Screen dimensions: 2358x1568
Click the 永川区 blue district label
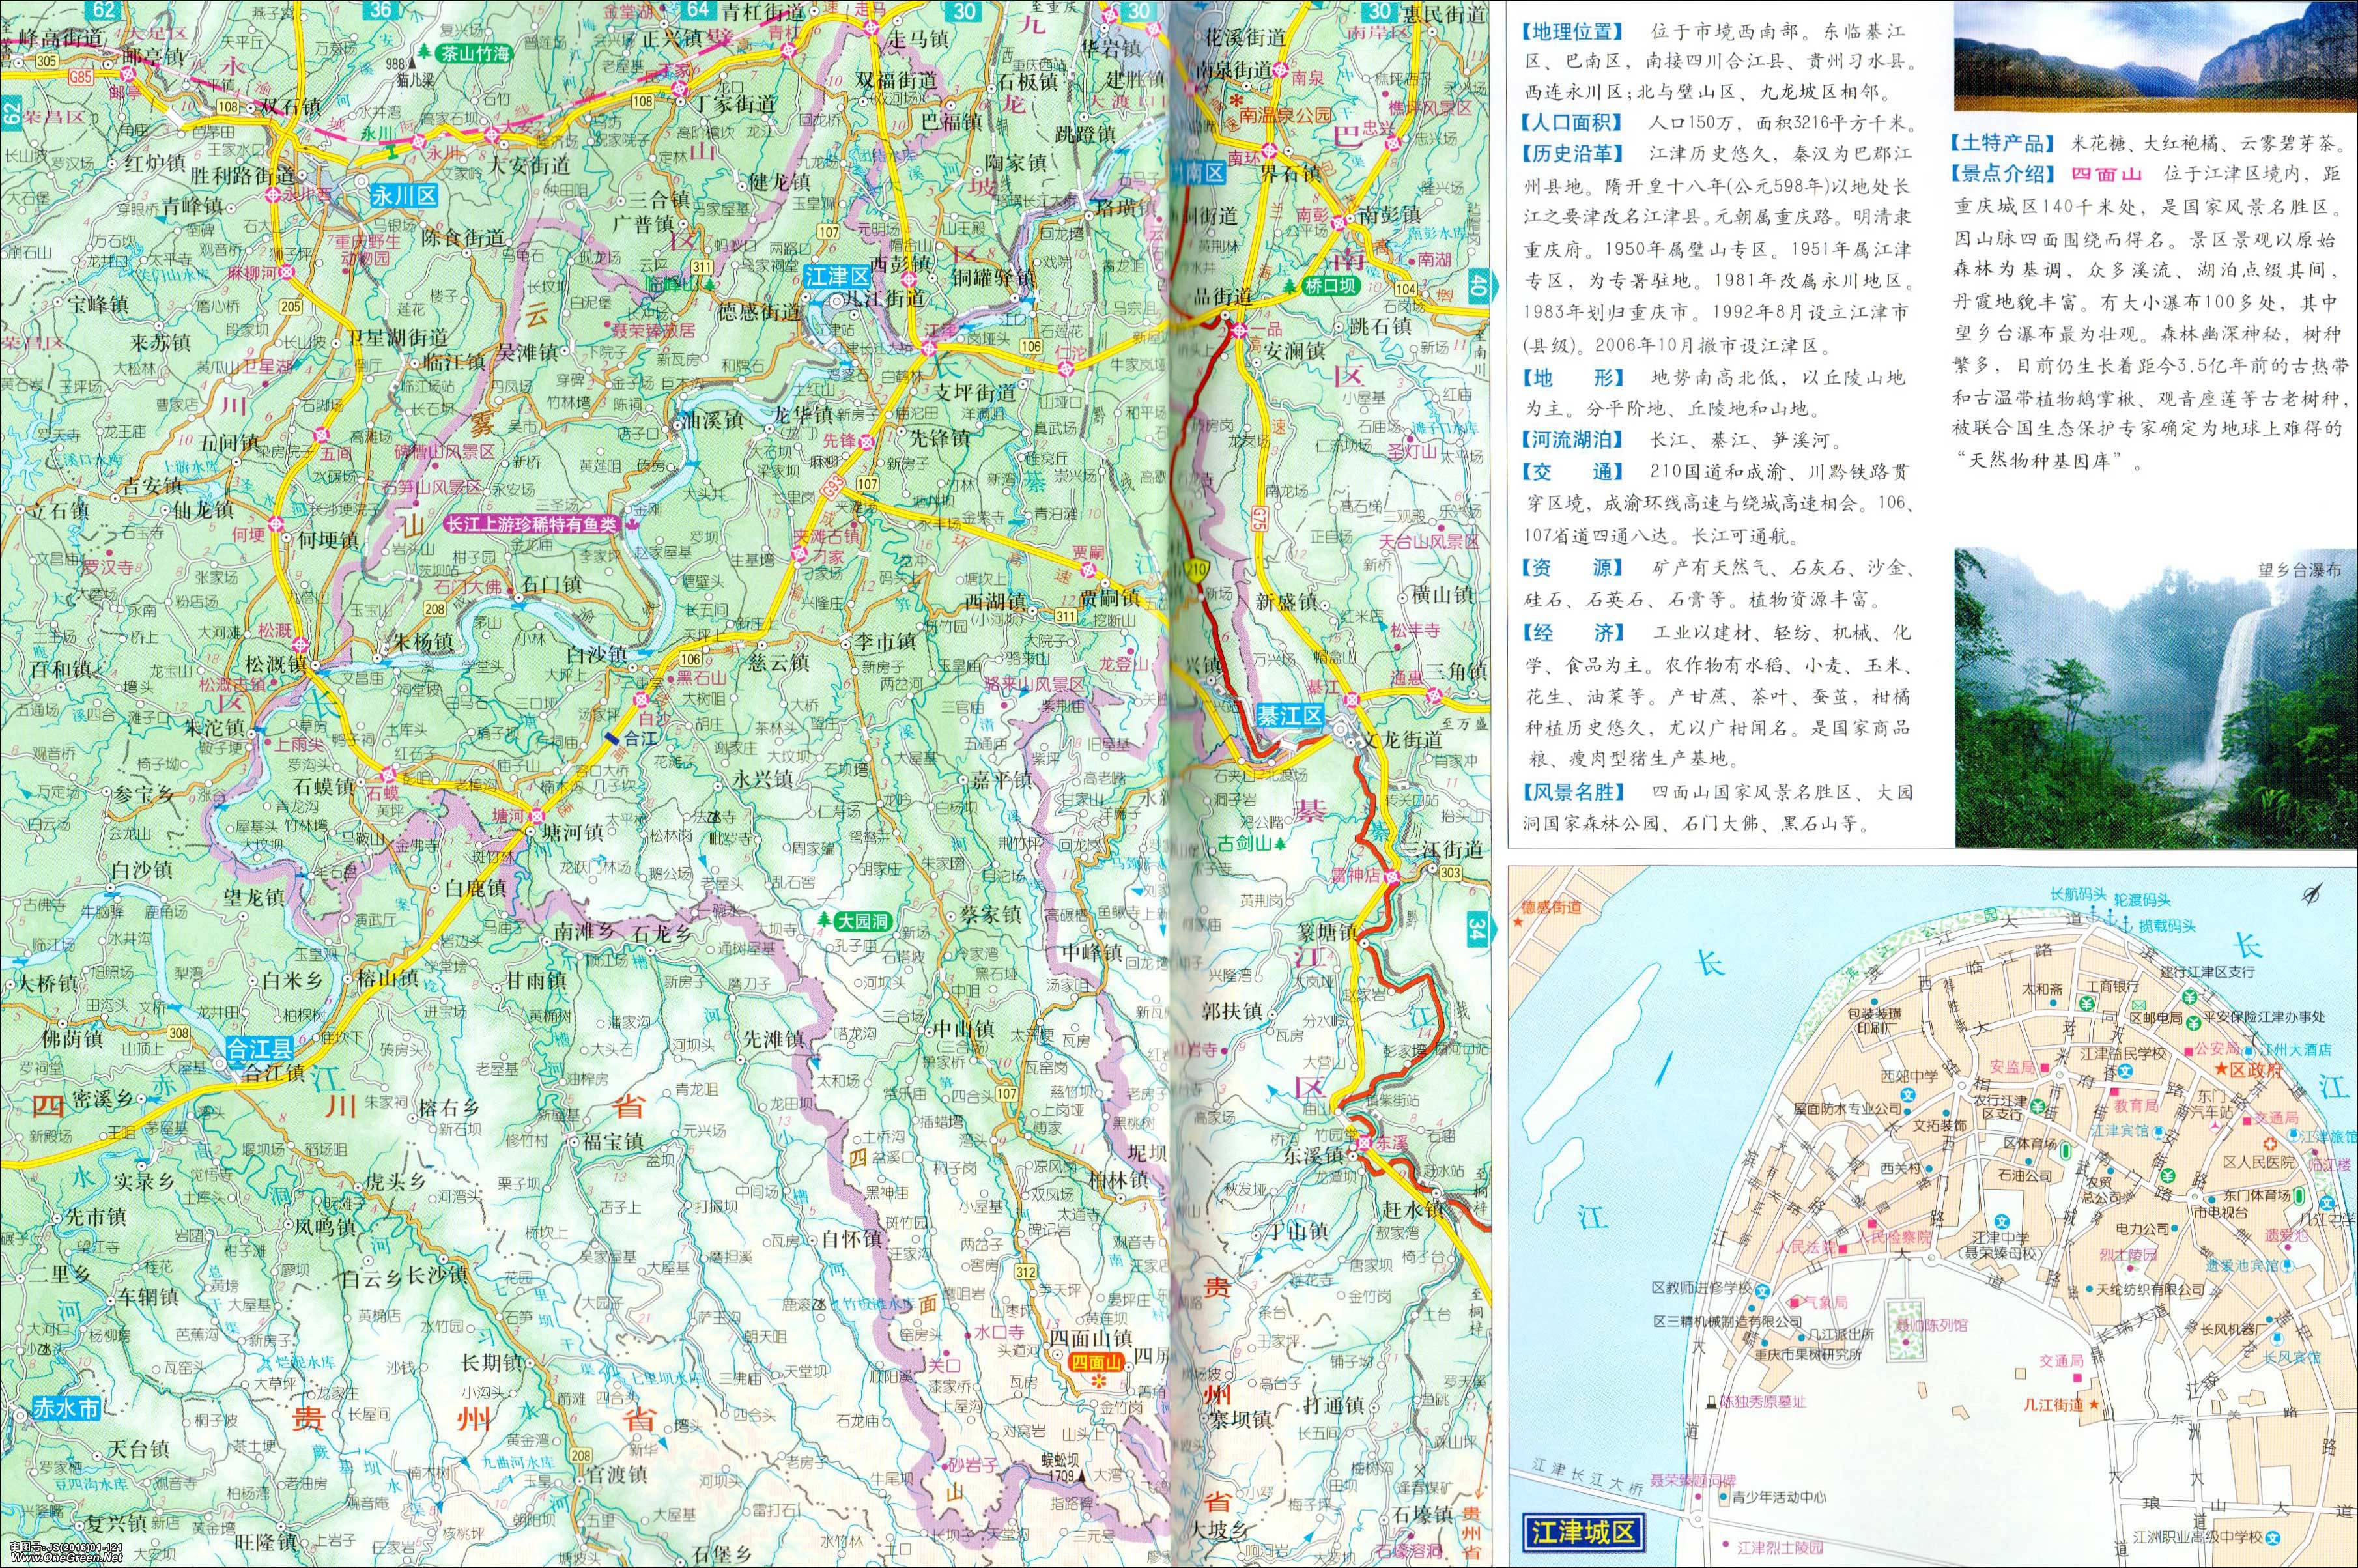point(404,197)
